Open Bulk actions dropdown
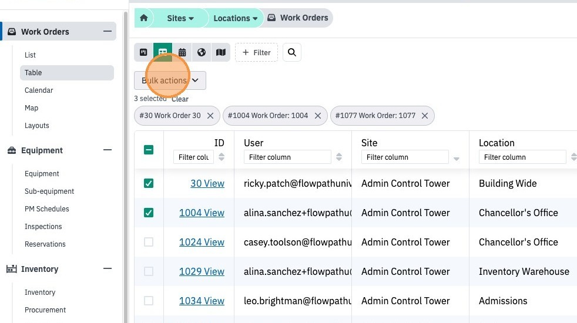The width and height of the screenshot is (577, 323). [170, 80]
